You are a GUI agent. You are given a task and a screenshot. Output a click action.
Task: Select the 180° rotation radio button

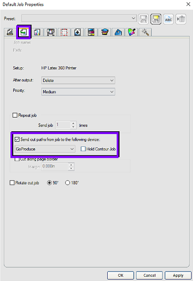tap(67, 182)
